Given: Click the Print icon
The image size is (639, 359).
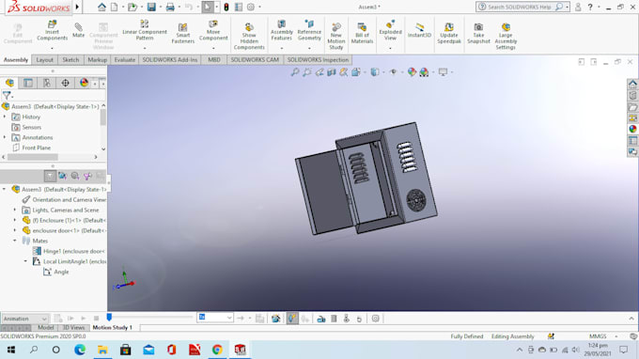Looking at the screenshot, I should click(170, 7).
